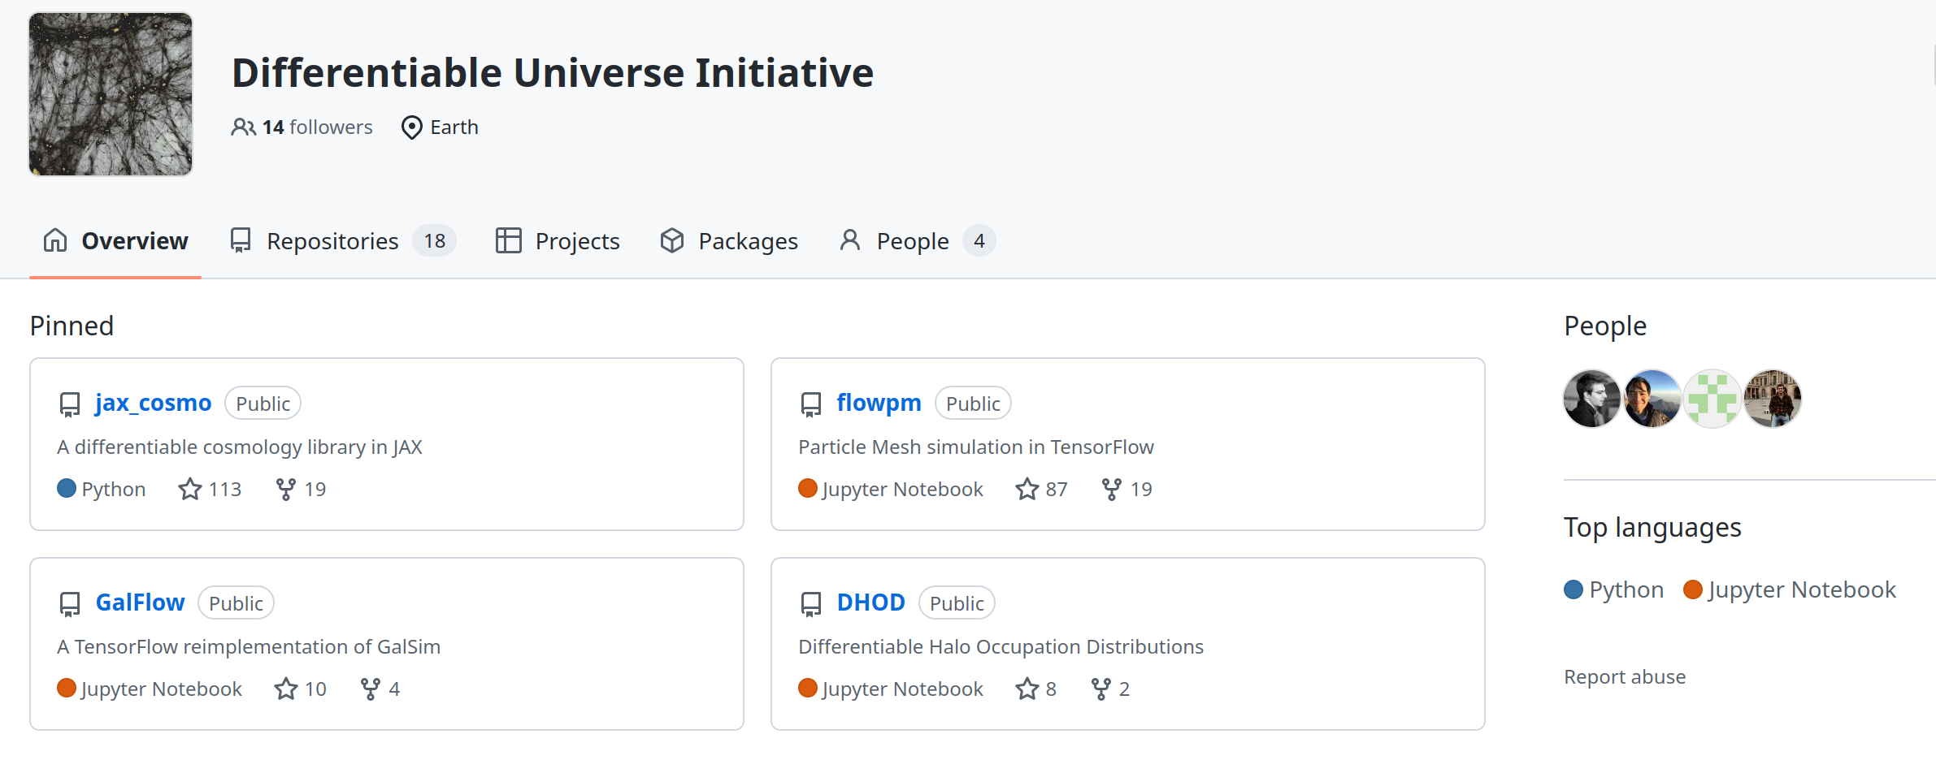Screen dimensions: 1936x773
Task: Open the DHOD repository link
Action: [x=871, y=602]
